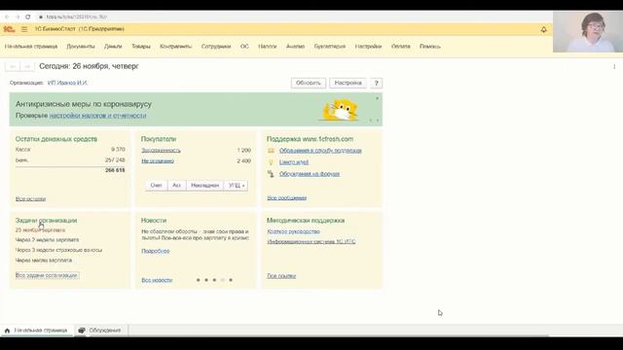Click the 1C forward navigation arrow
The image size is (623, 350).
tap(27, 66)
